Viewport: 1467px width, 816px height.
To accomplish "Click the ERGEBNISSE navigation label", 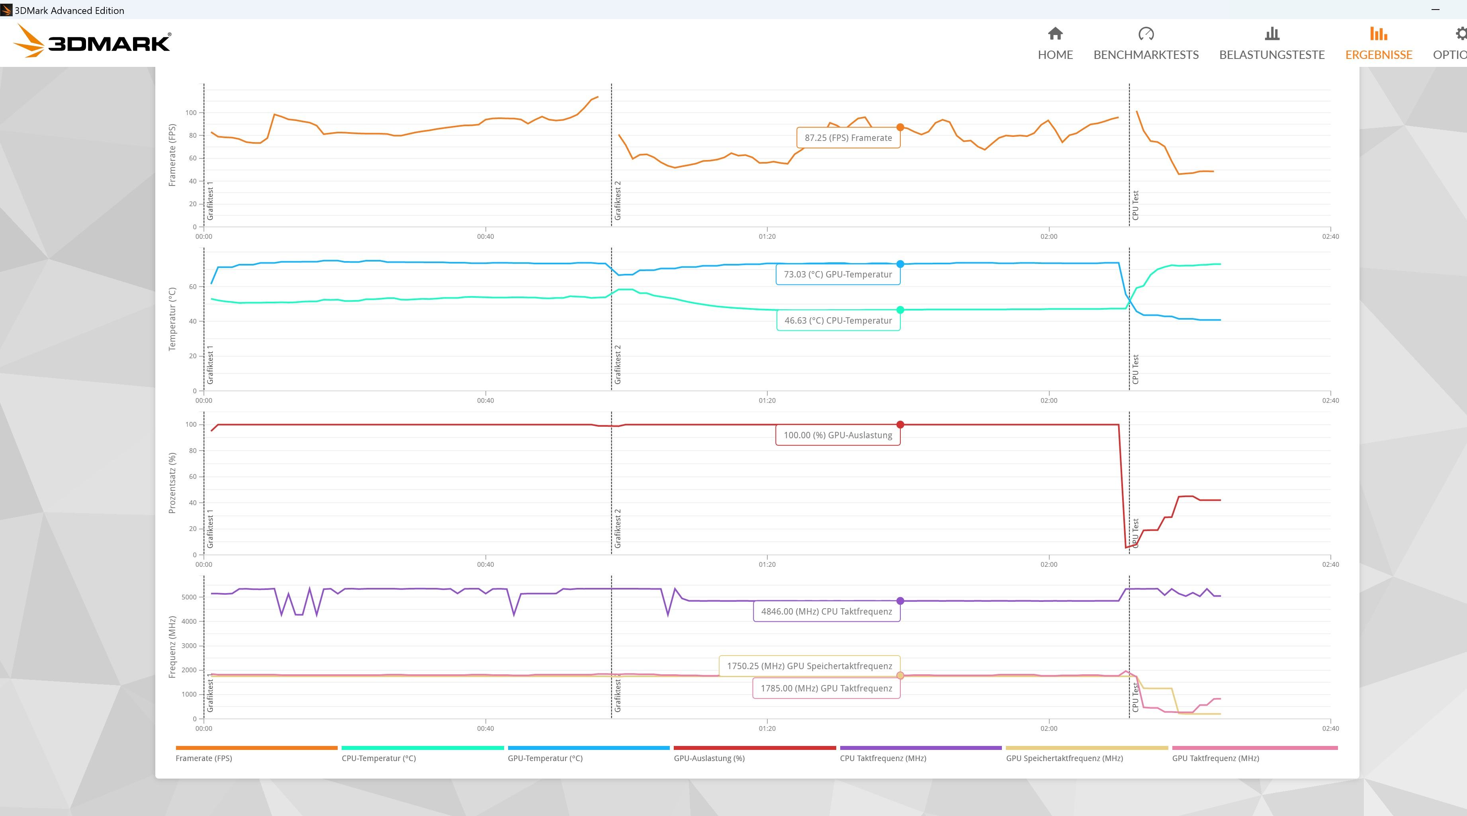I will [x=1378, y=55].
